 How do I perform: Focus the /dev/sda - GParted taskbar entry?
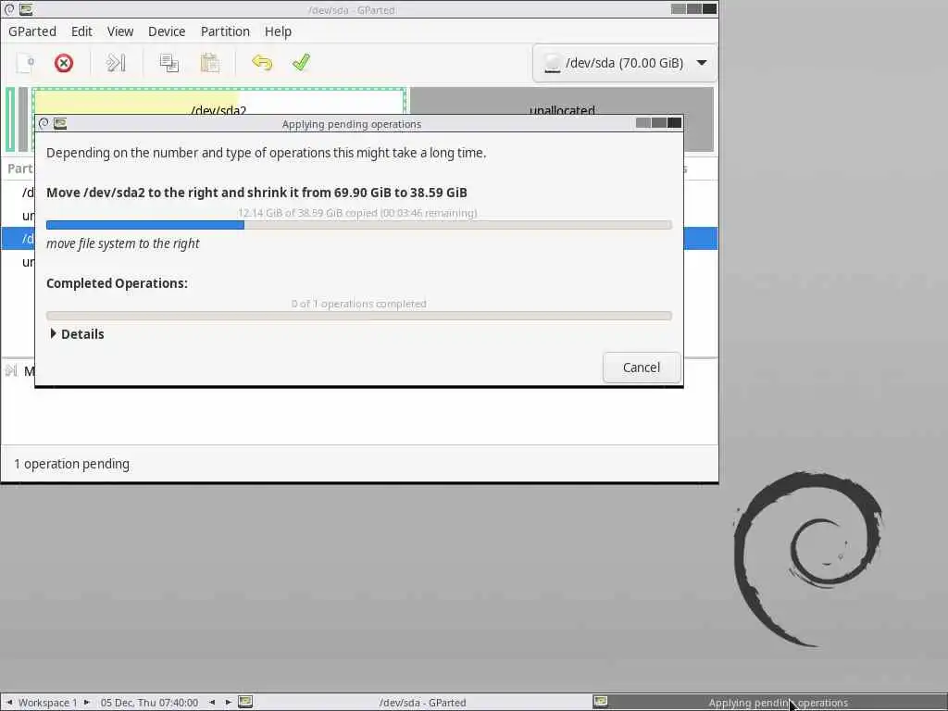pyautogui.click(x=422, y=703)
